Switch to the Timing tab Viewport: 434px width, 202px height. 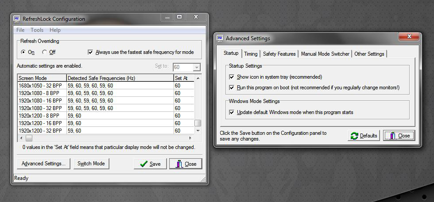coord(251,54)
